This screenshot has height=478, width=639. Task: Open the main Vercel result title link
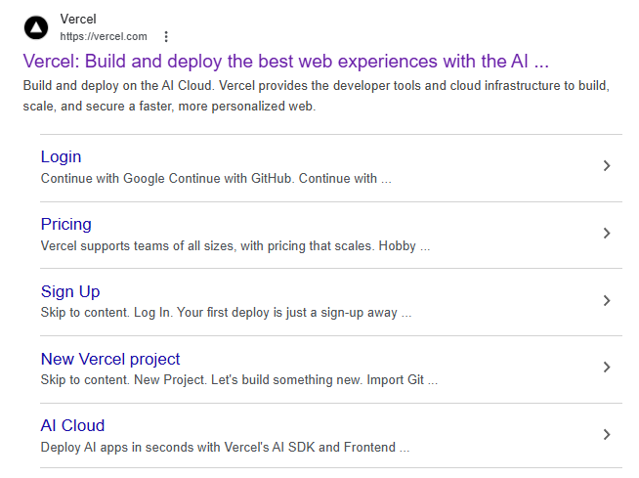(x=285, y=62)
